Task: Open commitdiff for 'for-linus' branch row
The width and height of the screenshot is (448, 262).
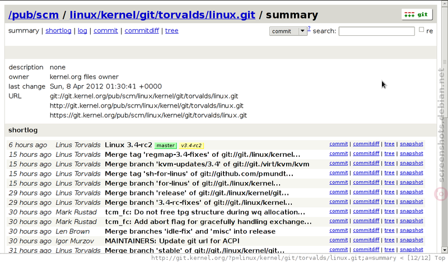Action: pyautogui.click(x=366, y=183)
